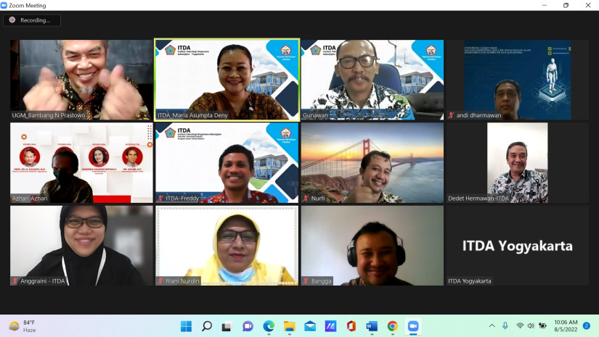The width and height of the screenshot is (599, 337).
Task: Open the Microsoft Office taskbar icon
Action: pos(351,326)
